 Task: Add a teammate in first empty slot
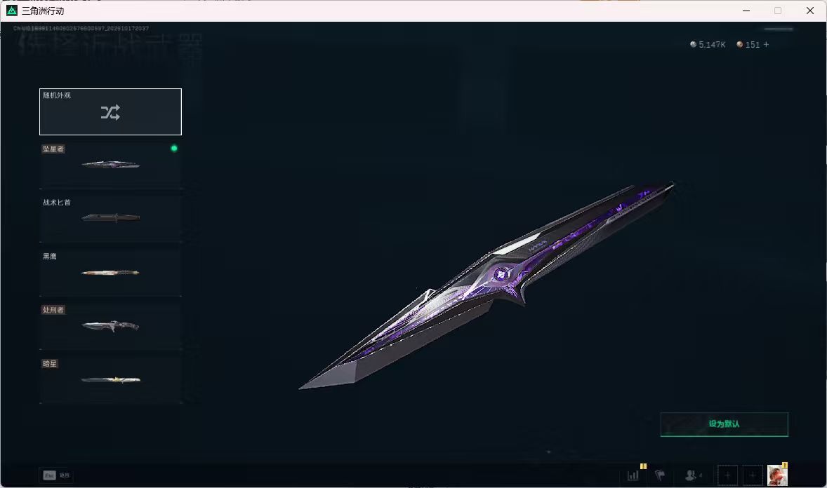(727, 475)
